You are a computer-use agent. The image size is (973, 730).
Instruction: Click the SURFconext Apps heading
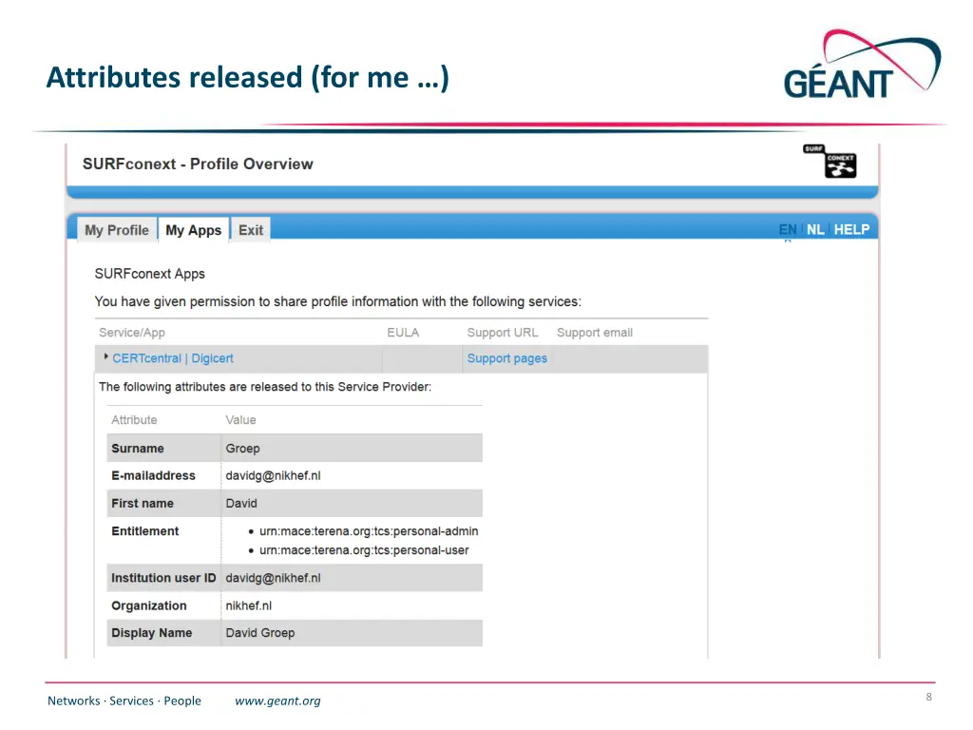click(149, 274)
